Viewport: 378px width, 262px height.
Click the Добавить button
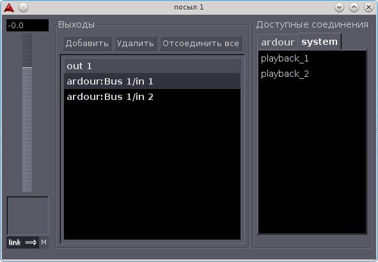pos(87,44)
